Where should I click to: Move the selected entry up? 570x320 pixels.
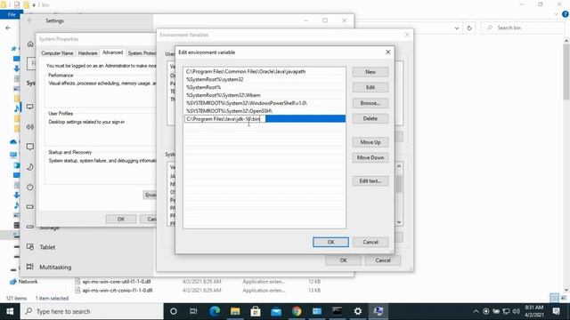click(x=370, y=142)
